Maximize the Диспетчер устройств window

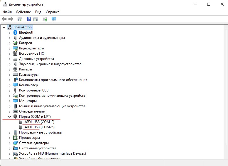209,4
